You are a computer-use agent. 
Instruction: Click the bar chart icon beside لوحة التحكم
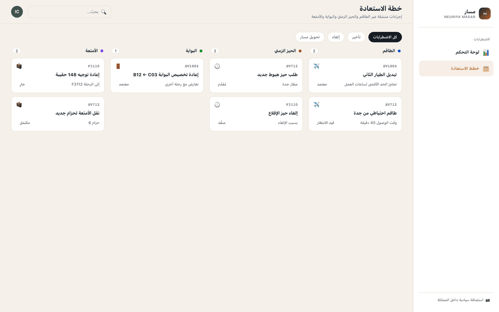click(x=486, y=53)
